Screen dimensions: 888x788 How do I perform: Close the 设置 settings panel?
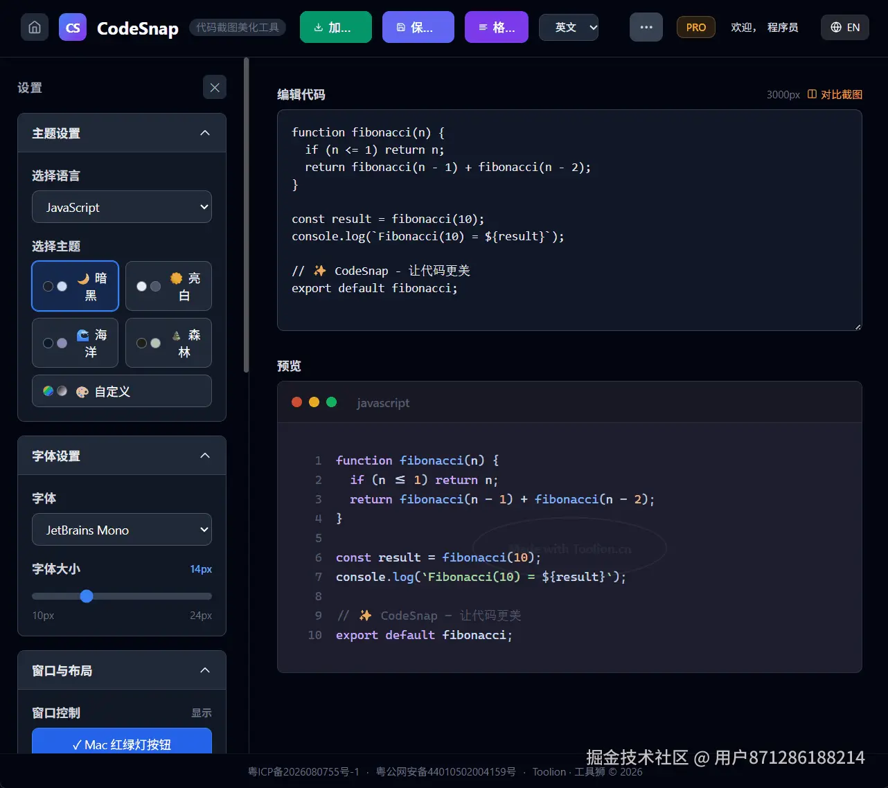pyautogui.click(x=215, y=87)
